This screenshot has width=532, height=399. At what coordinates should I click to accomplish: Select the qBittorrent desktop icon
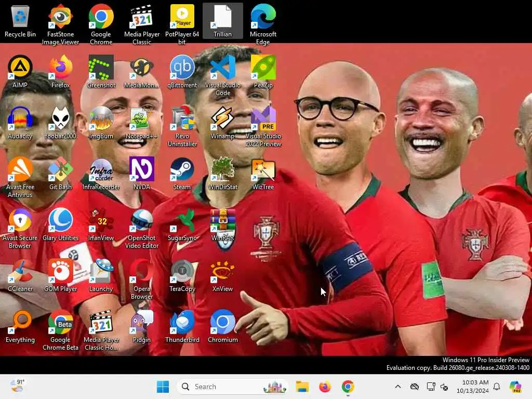[182, 72]
